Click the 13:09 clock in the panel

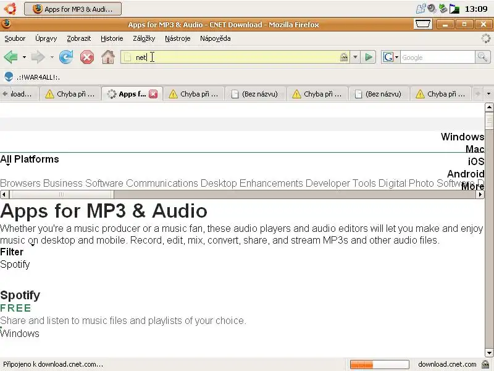click(x=476, y=9)
